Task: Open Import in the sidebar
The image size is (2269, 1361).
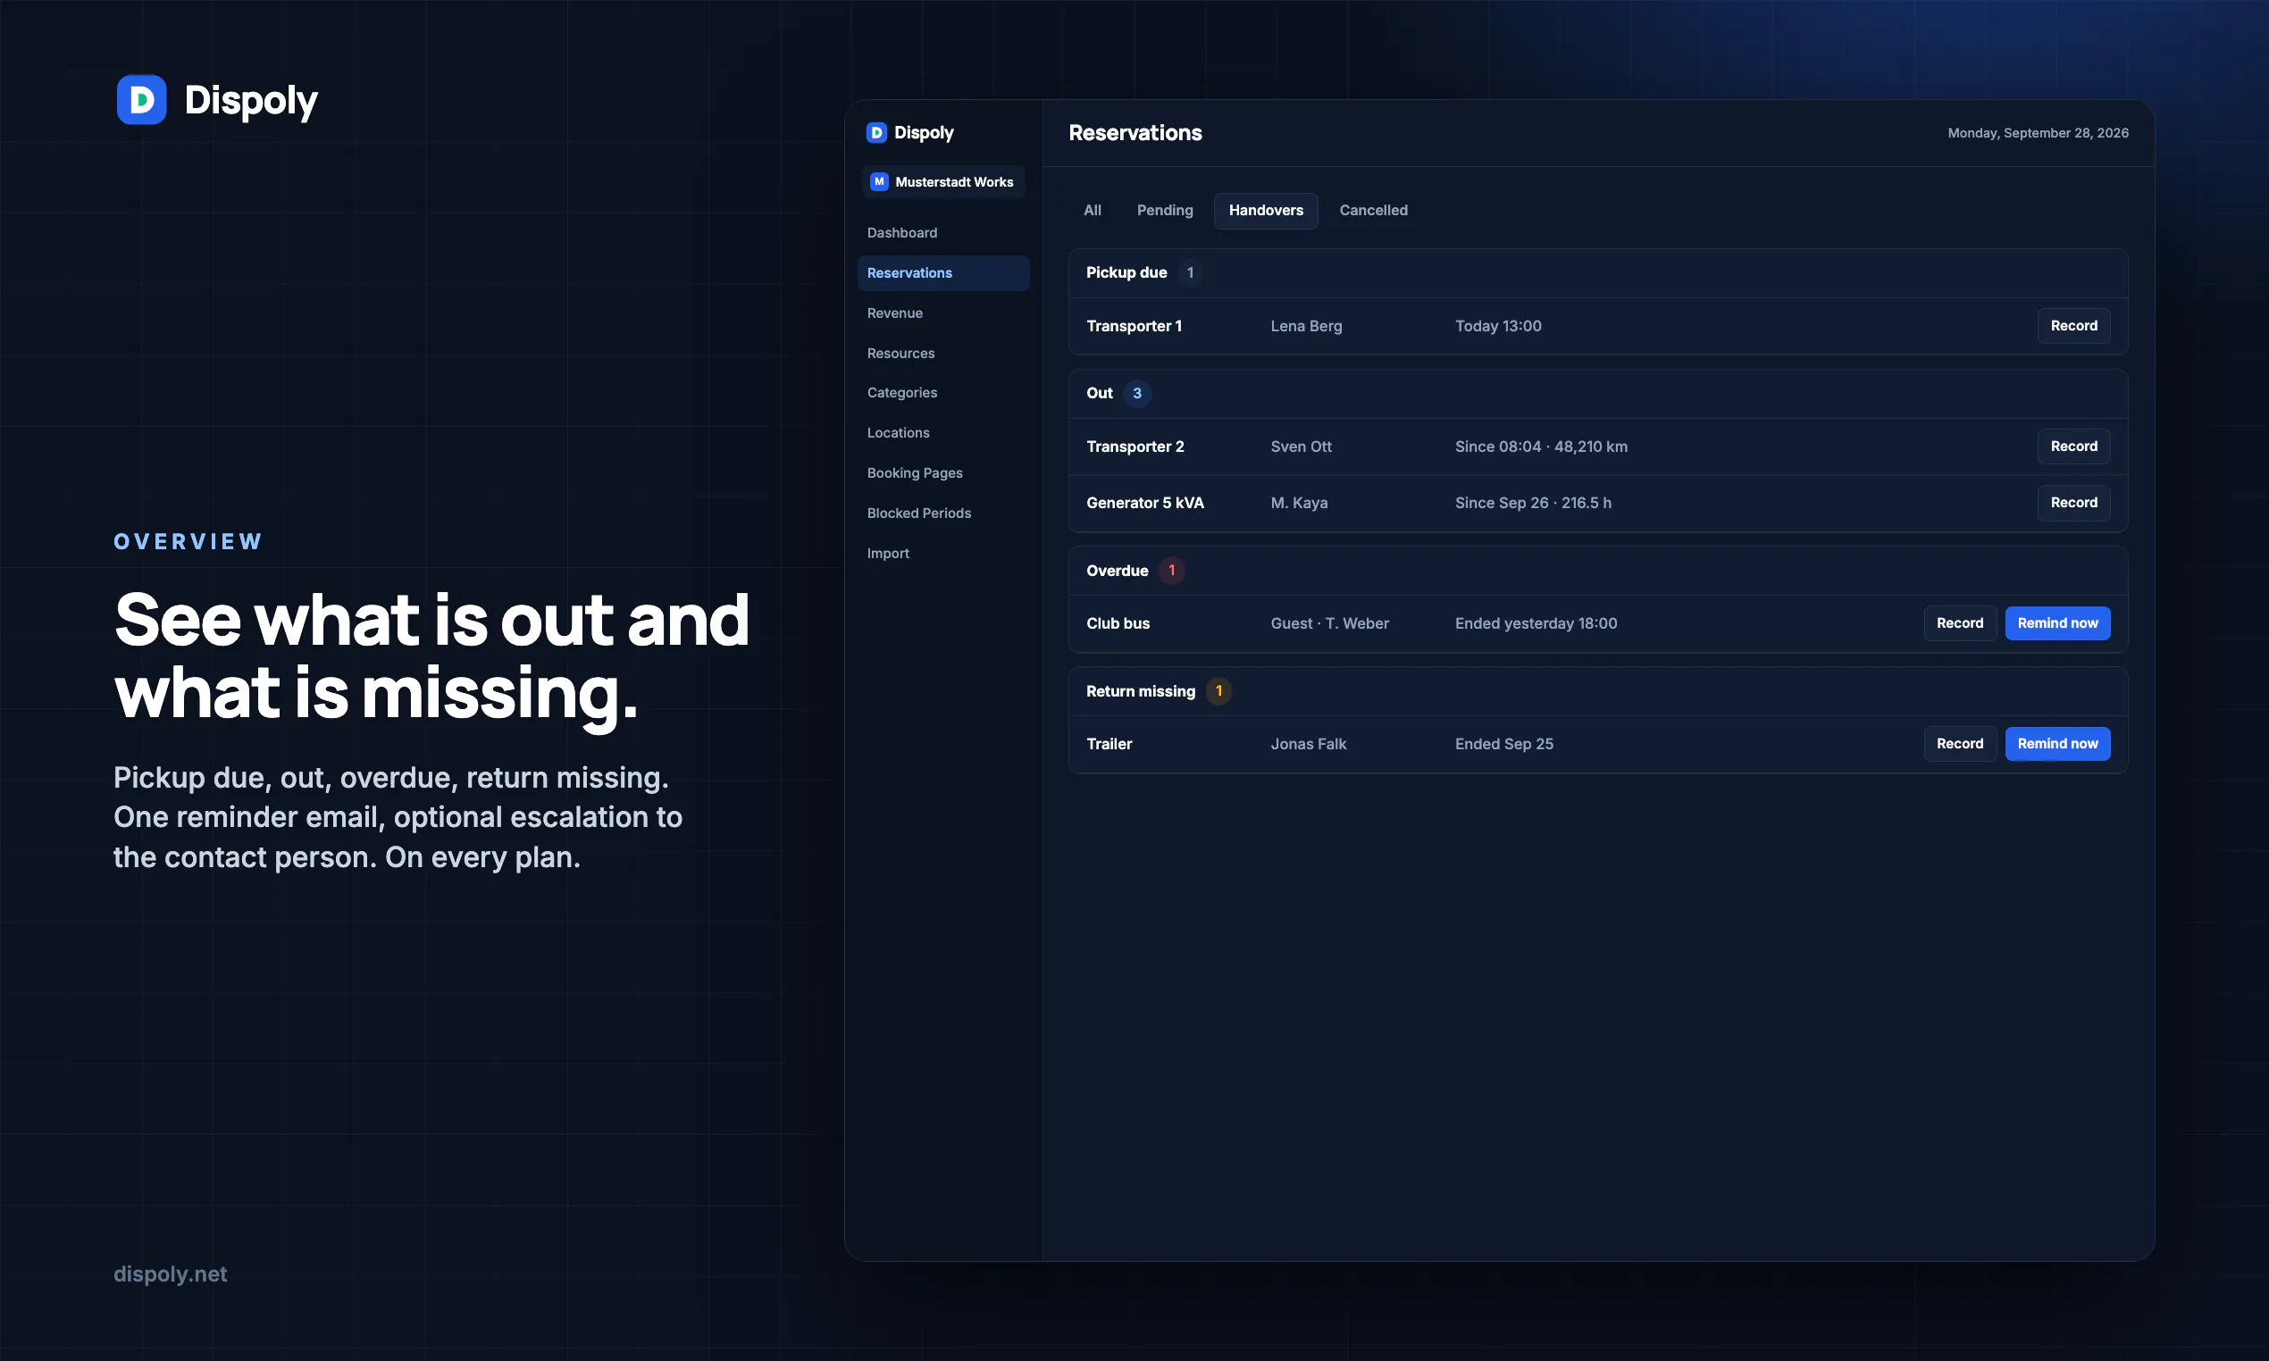Action: click(888, 554)
